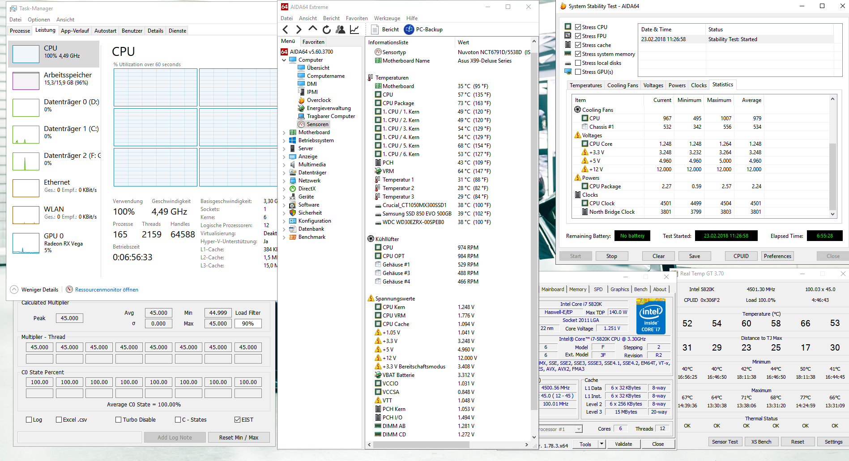Toggle the EIST checkbox
This screenshot has height=461, width=849.
point(237,420)
